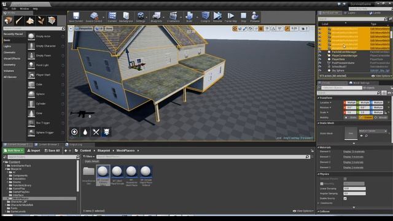Click the Box Trigger placement icon

pyautogui.click(x=31, y=123)
